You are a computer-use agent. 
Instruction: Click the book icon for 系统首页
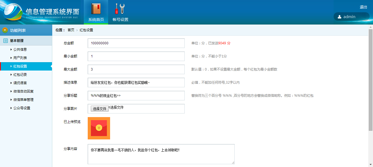pos(96,9)
